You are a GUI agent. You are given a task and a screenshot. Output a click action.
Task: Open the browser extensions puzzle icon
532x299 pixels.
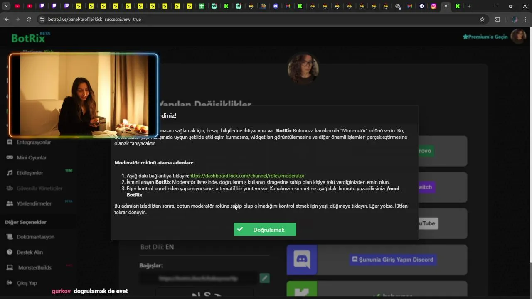[498, 19]
